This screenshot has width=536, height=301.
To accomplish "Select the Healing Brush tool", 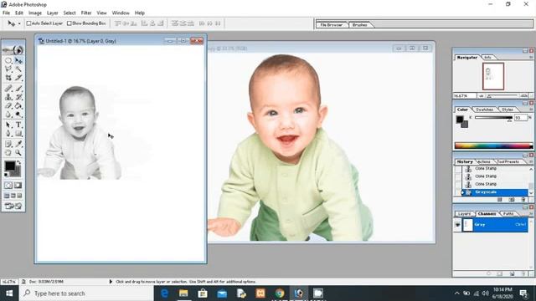I will click(8, 89).
